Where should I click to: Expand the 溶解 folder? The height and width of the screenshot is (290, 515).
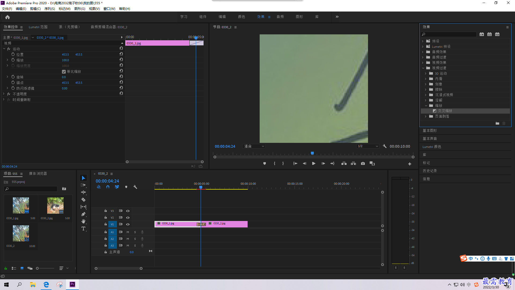point(426,100)
